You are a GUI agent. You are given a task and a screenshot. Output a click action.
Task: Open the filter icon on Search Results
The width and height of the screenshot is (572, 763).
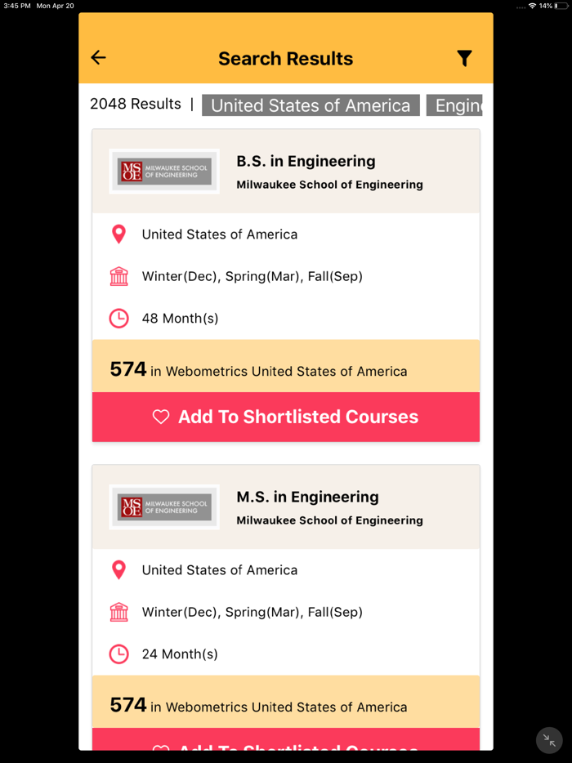[x=464, y=58]
